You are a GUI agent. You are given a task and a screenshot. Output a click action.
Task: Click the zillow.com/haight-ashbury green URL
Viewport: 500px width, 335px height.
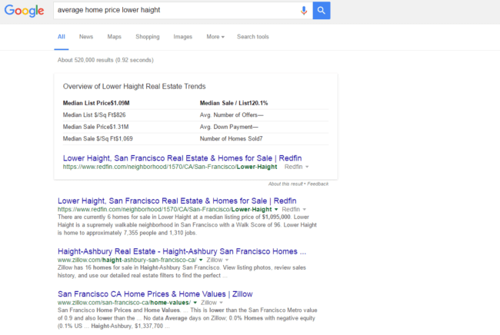pyautogui.click(x=127, y=260)
